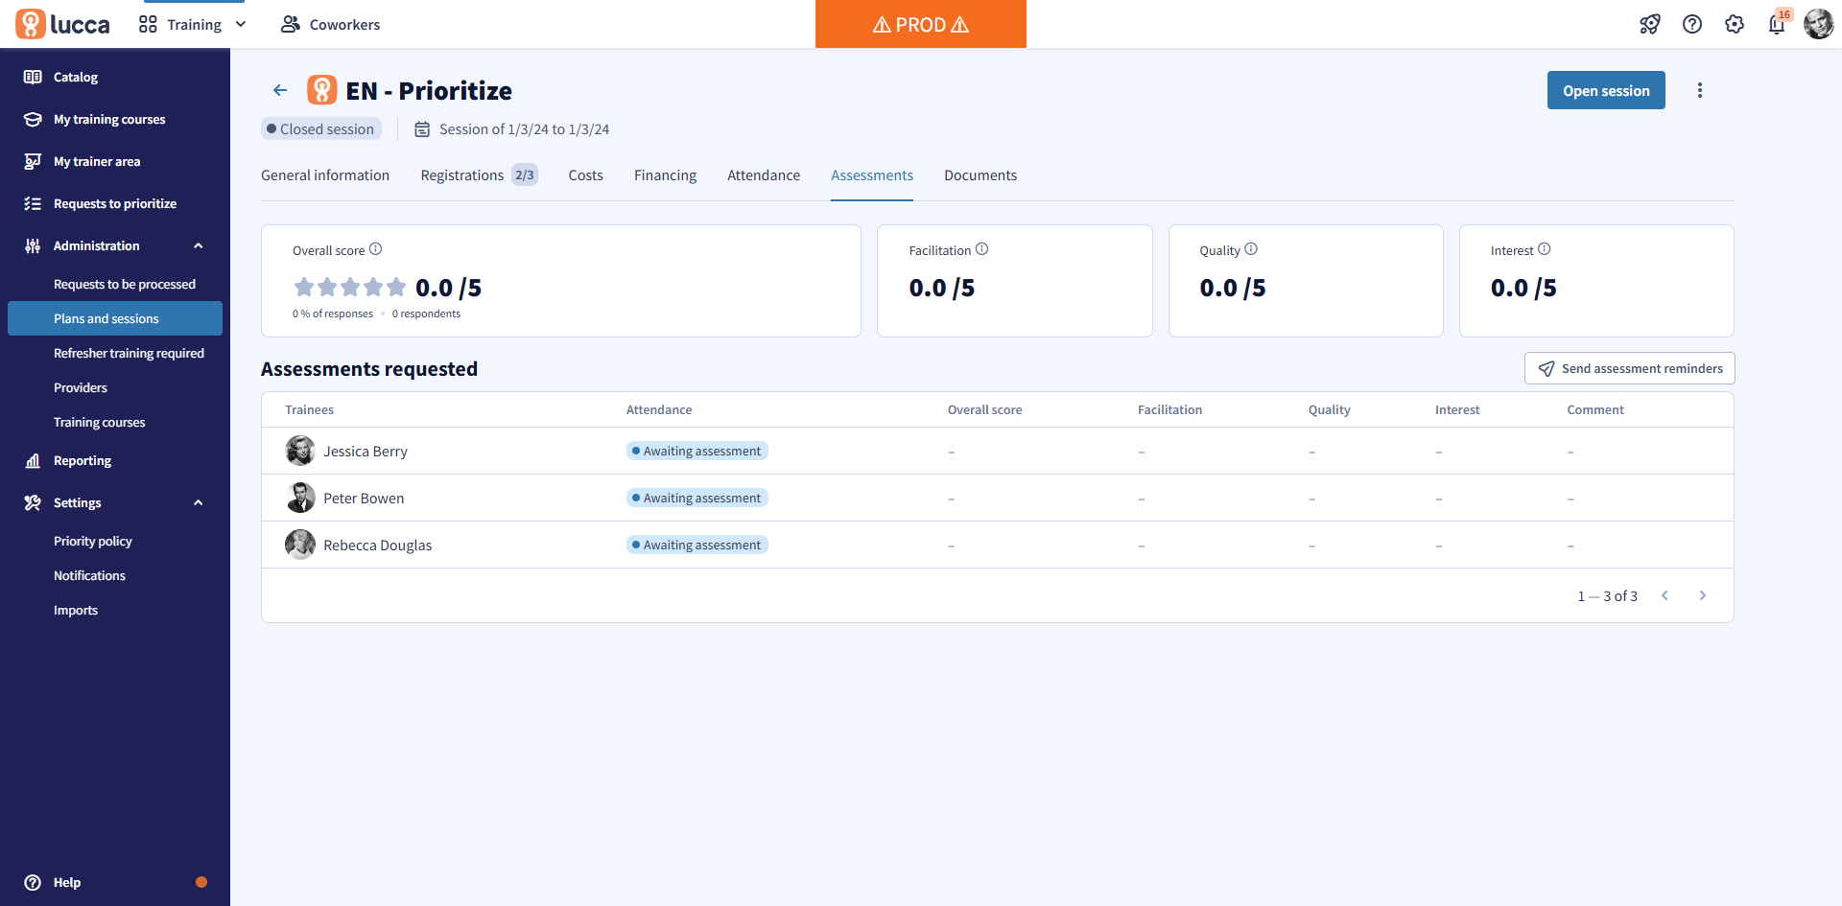
Task: Click Jessica Berry's Awaiting assessment badge
Action: tap(697, 451)
